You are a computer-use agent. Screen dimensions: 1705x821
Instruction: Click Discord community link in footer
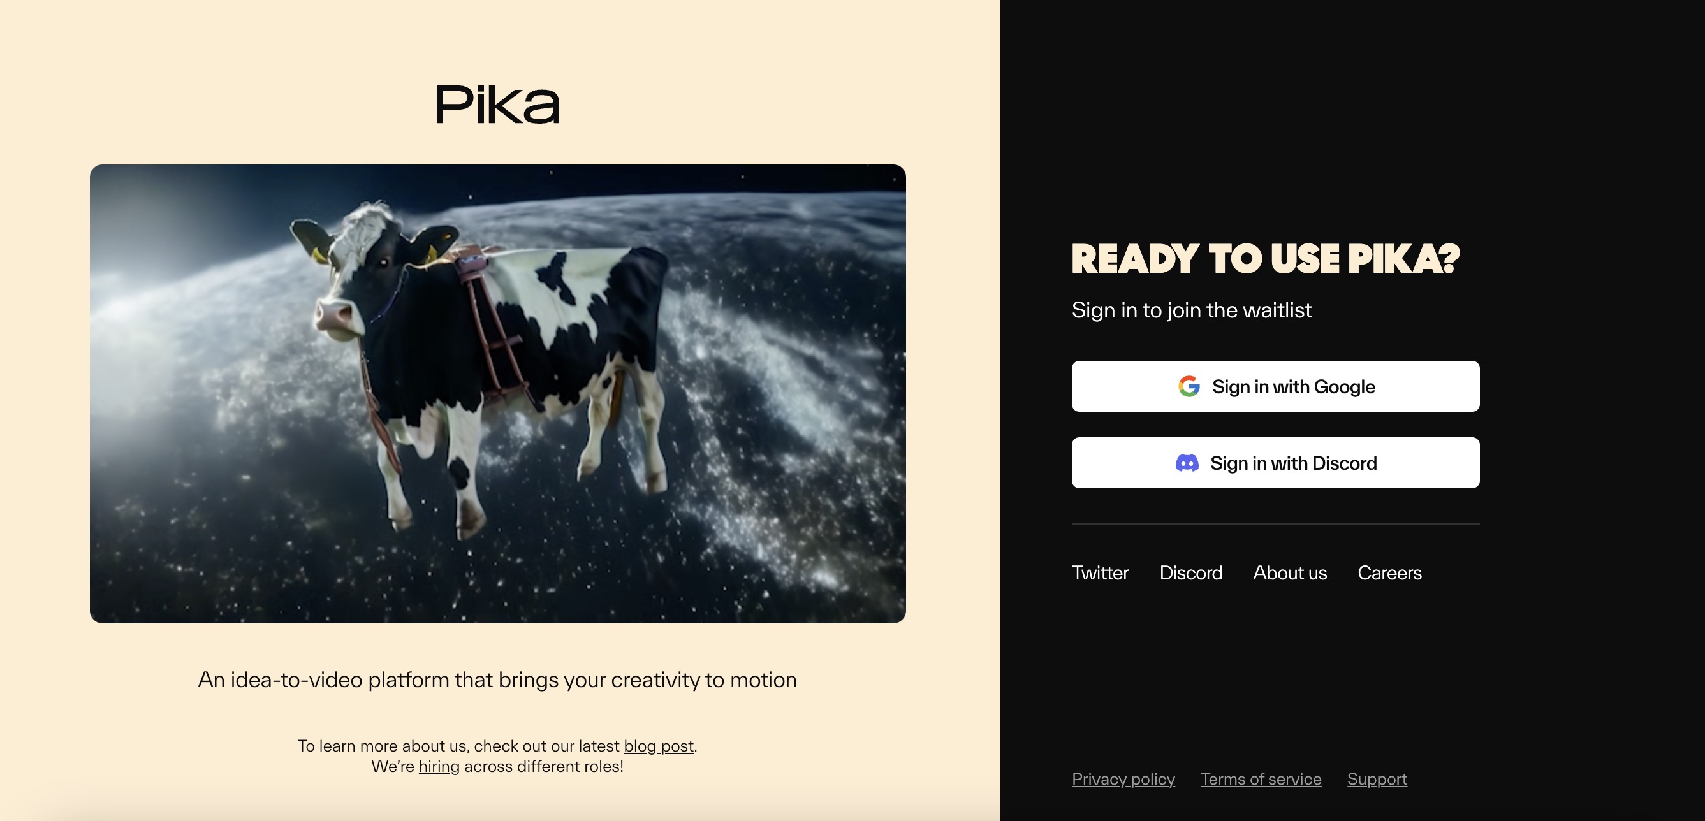click(1192, 573)
